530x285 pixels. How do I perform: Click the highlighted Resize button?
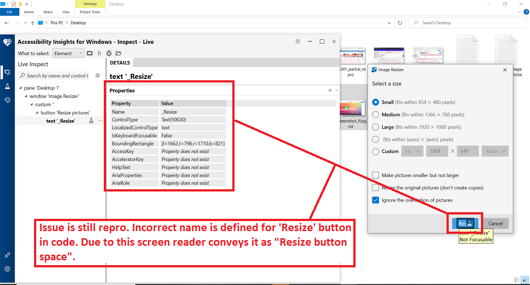pyautogui.click(x=465, y=223)
